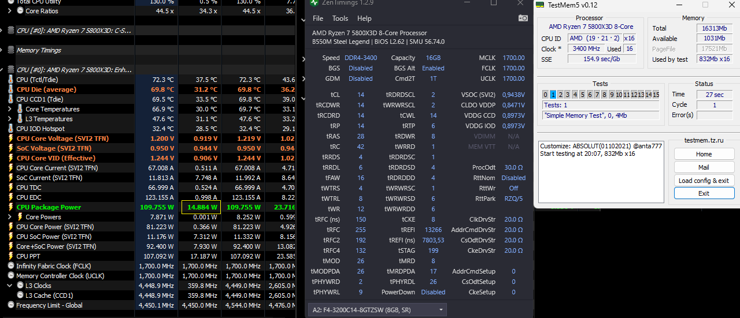Click the CPU Die (average) label
This screenshot has width=740, height=318.
(46, 89)
